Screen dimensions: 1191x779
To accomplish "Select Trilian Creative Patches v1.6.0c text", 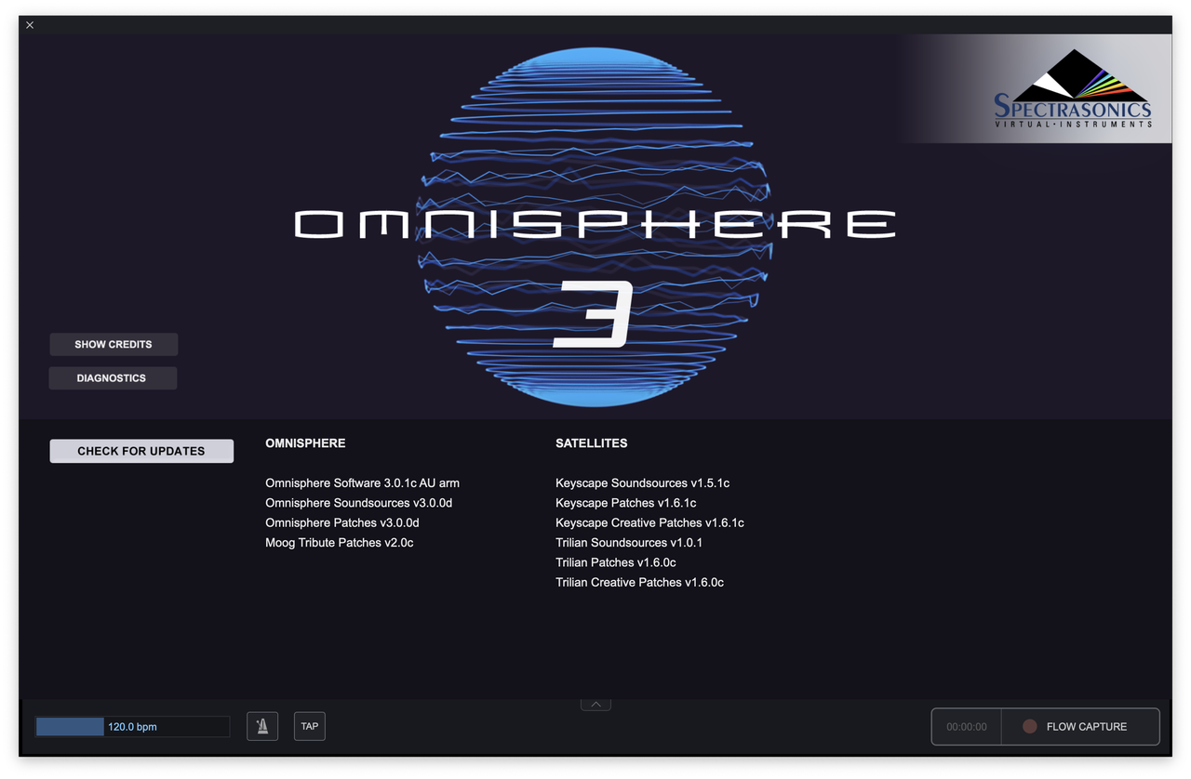I will click(639, 582).
